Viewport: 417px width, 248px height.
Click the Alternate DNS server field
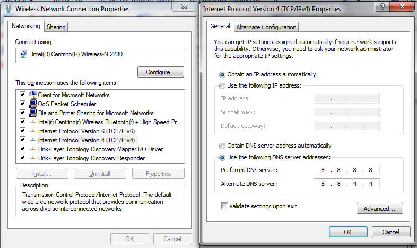(346, 184)
